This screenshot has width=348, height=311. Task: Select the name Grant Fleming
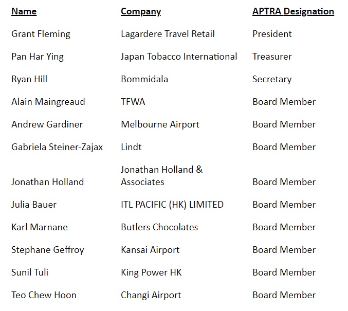click(x=41, y=34)
